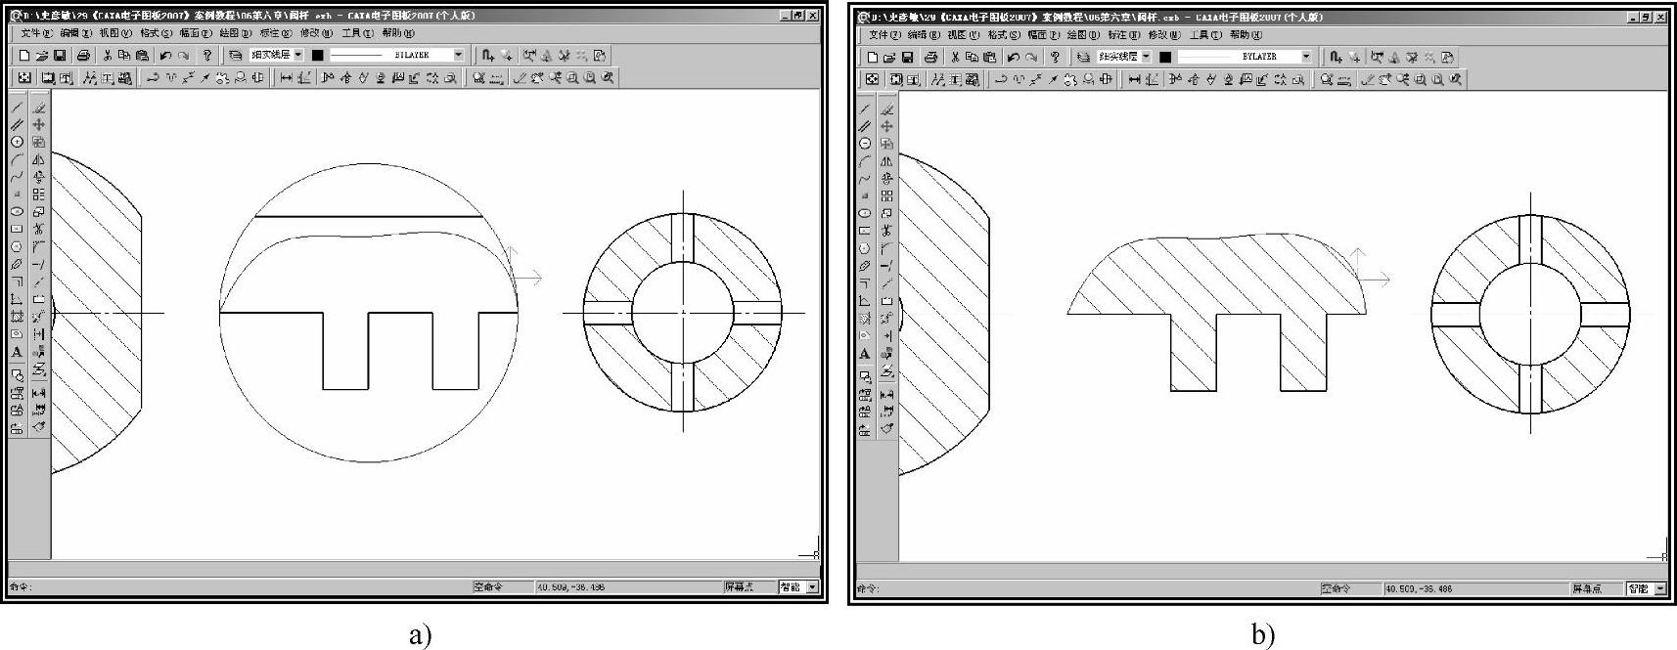Select the Text A tool in window a

point(17,352)
